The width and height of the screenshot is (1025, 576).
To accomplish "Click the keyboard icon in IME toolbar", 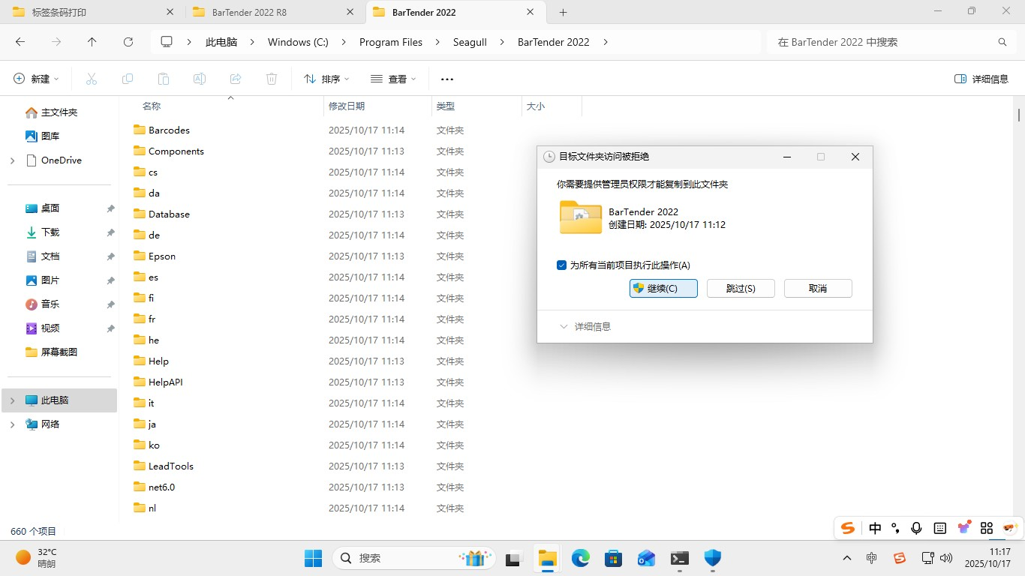I will [x=940, y=528].
